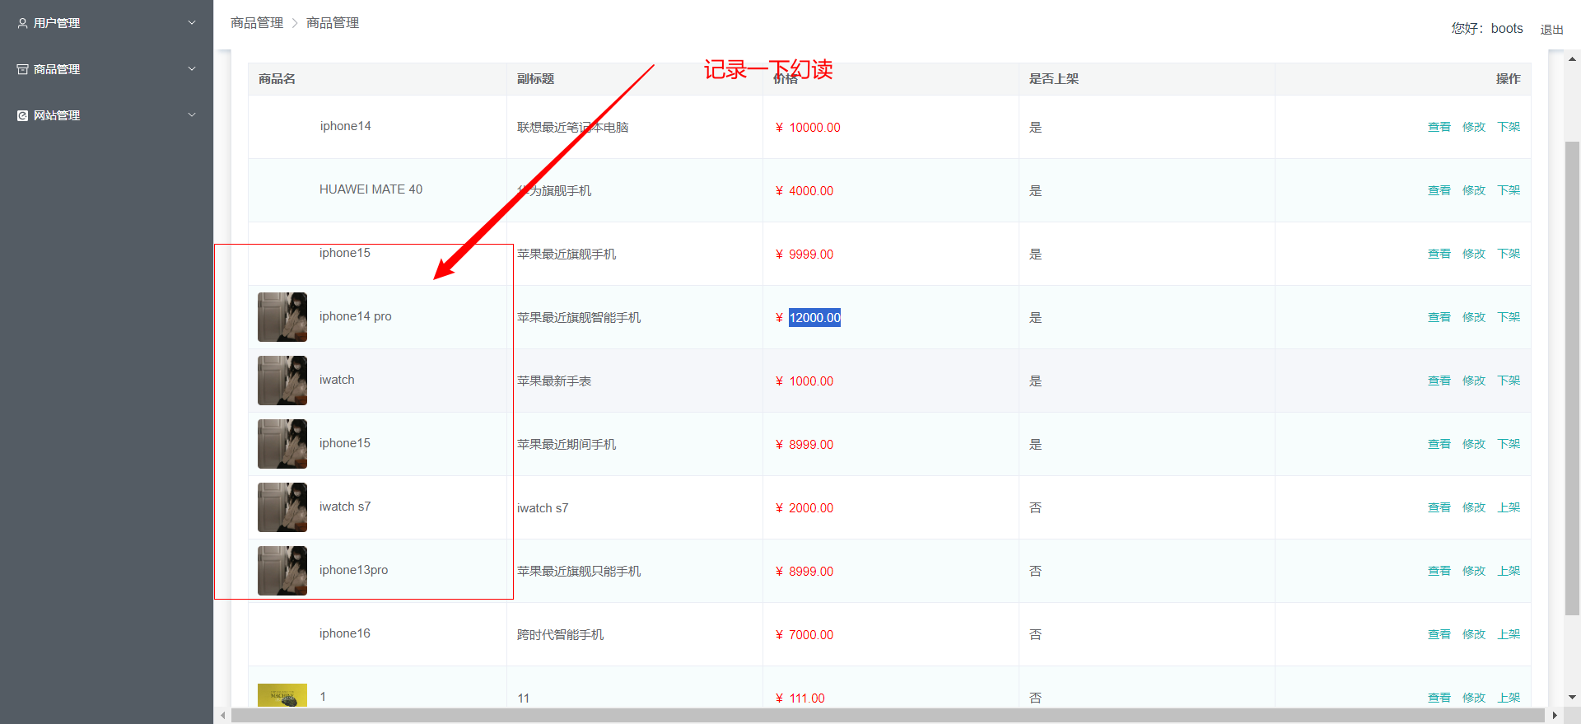Image resolution: width=1581 pixels, height=724 pixels.
Task: Click the shop icon beside 商品管理 in sidebar
Action: coord(22,69)
